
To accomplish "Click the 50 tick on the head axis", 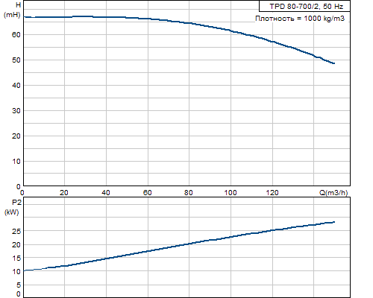I will (x=16, y=60).
